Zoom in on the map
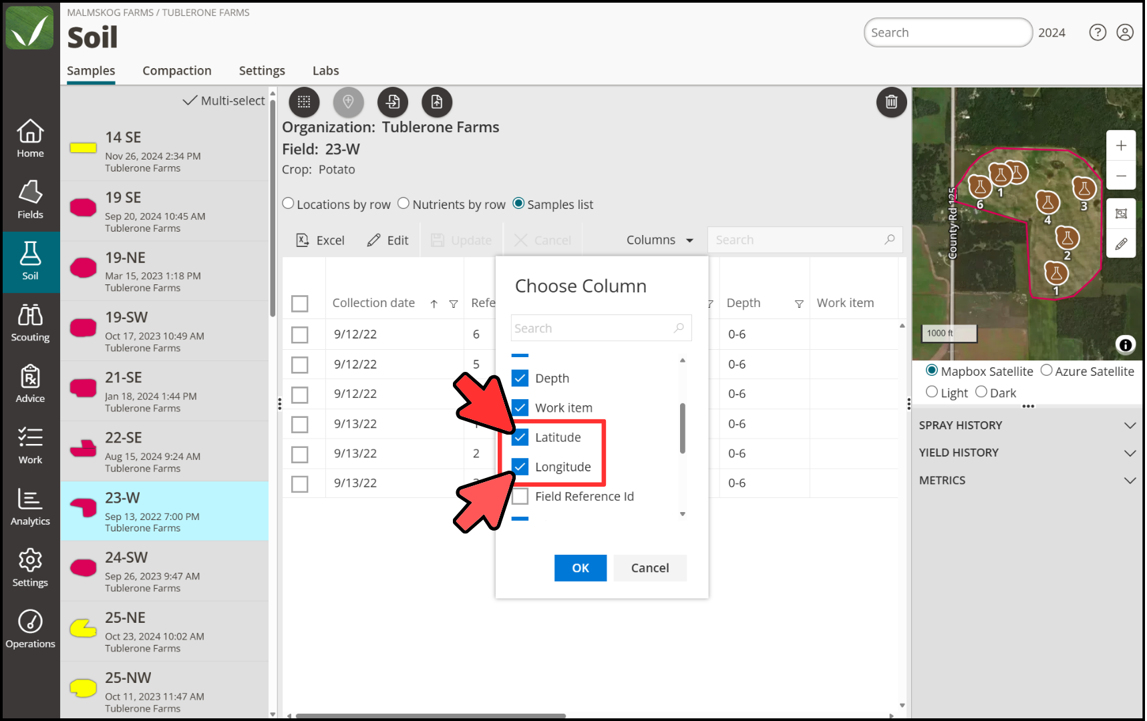 1121,146
